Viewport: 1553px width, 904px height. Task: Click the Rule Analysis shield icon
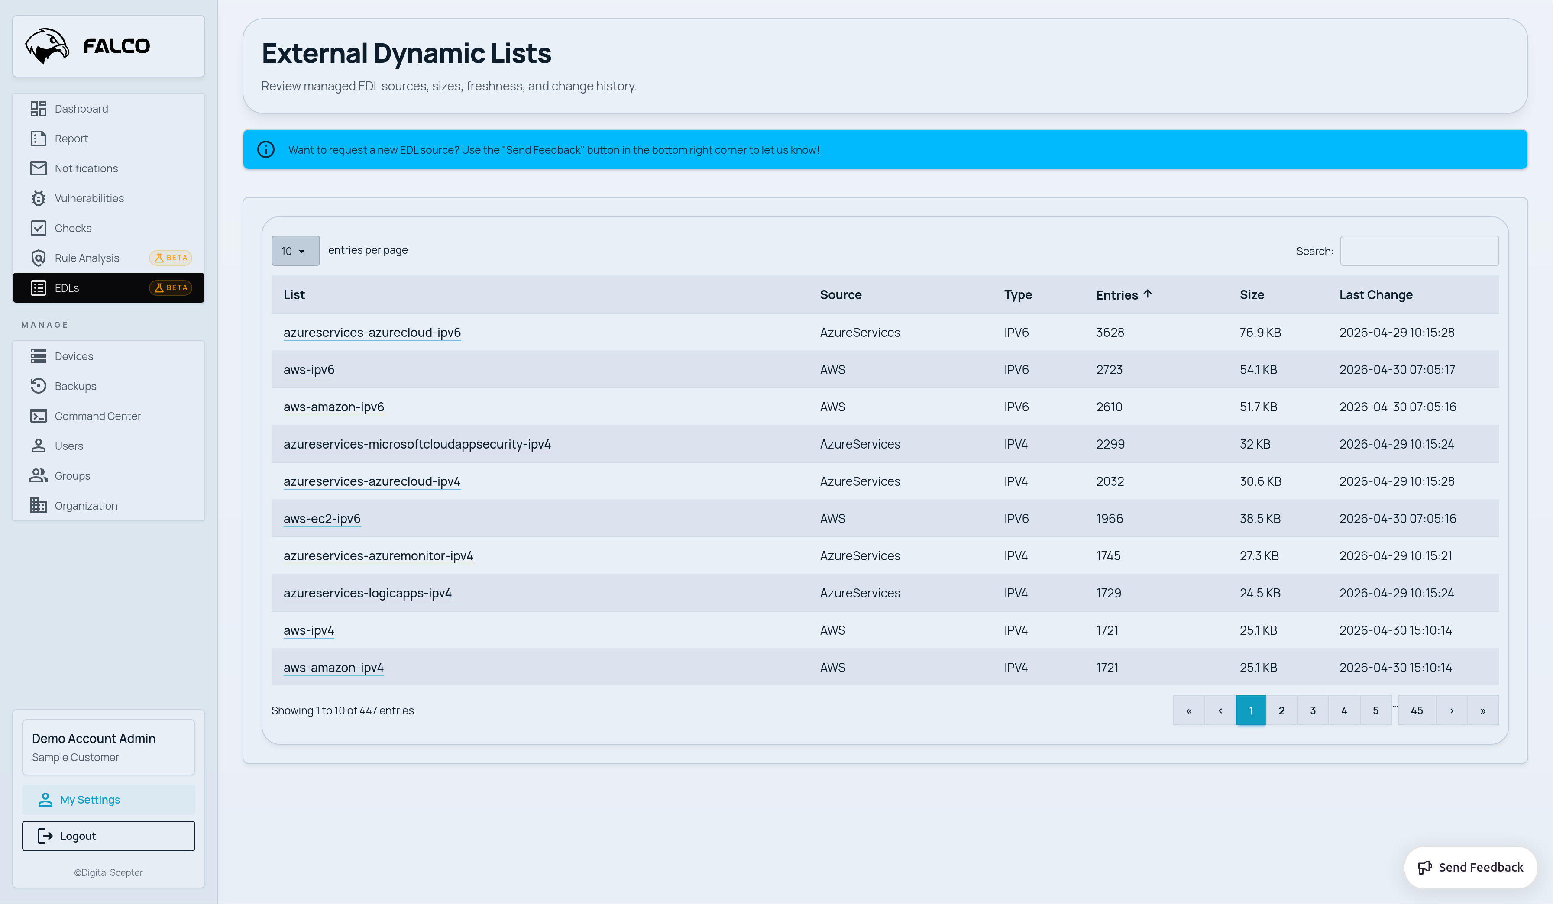(38, 258)
